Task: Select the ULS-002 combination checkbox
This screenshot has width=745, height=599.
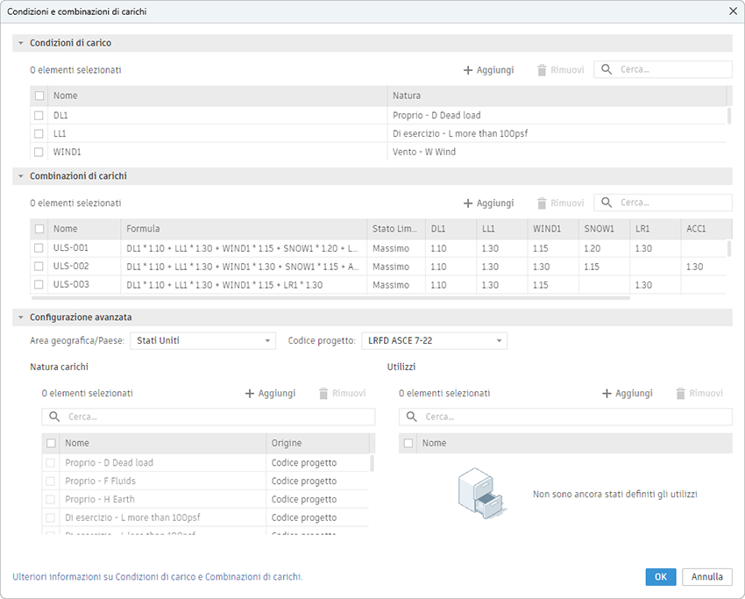Action: point(39,267)
